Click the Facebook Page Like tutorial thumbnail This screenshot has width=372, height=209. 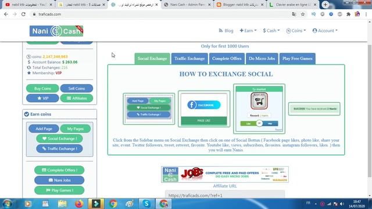(x=204, y=109)
